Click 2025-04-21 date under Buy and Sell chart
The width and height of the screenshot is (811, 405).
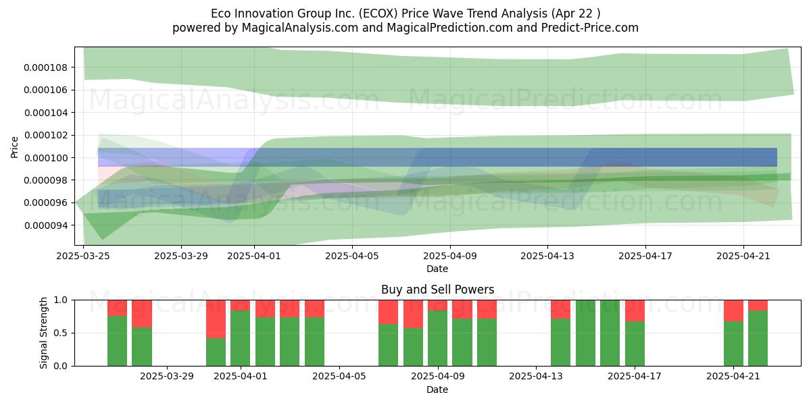(x=734, y=377)
